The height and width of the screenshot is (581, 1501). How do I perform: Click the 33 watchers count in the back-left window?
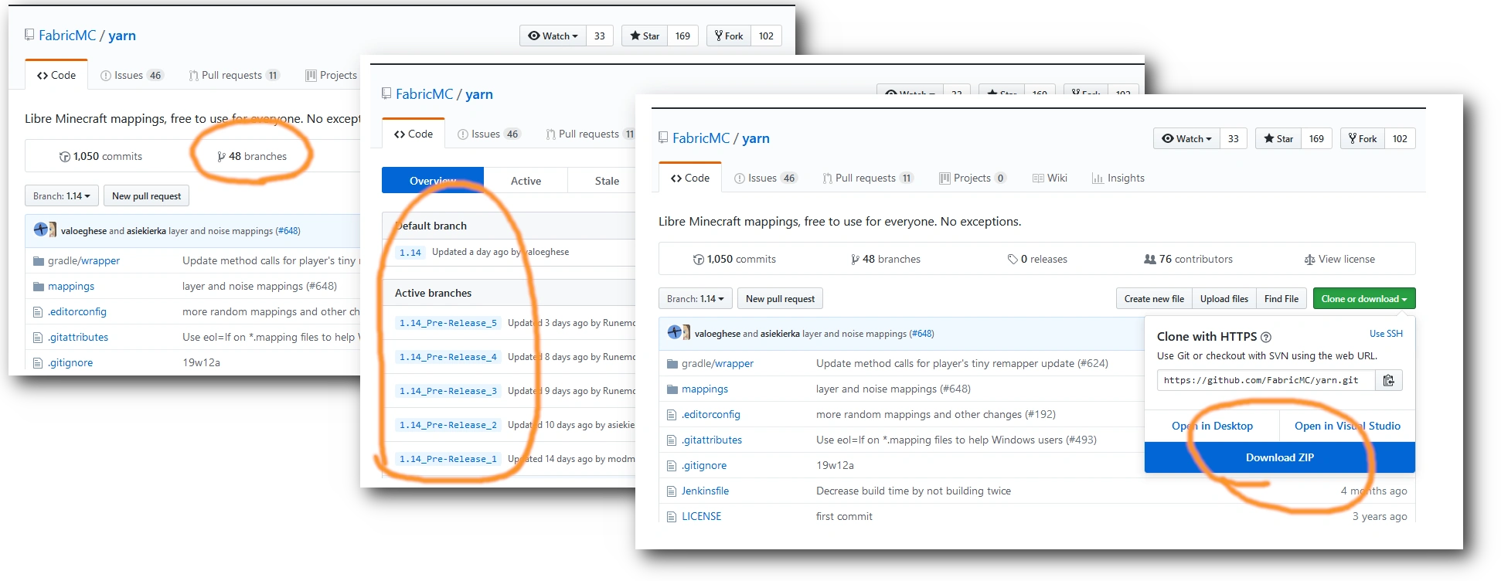coord(600,36)
